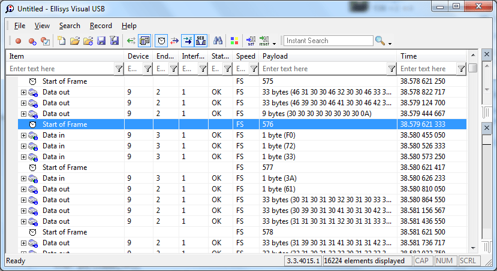This screenshot has width=497, height=271.
Task: Open the View menu
Action: (x=42, y=26)
